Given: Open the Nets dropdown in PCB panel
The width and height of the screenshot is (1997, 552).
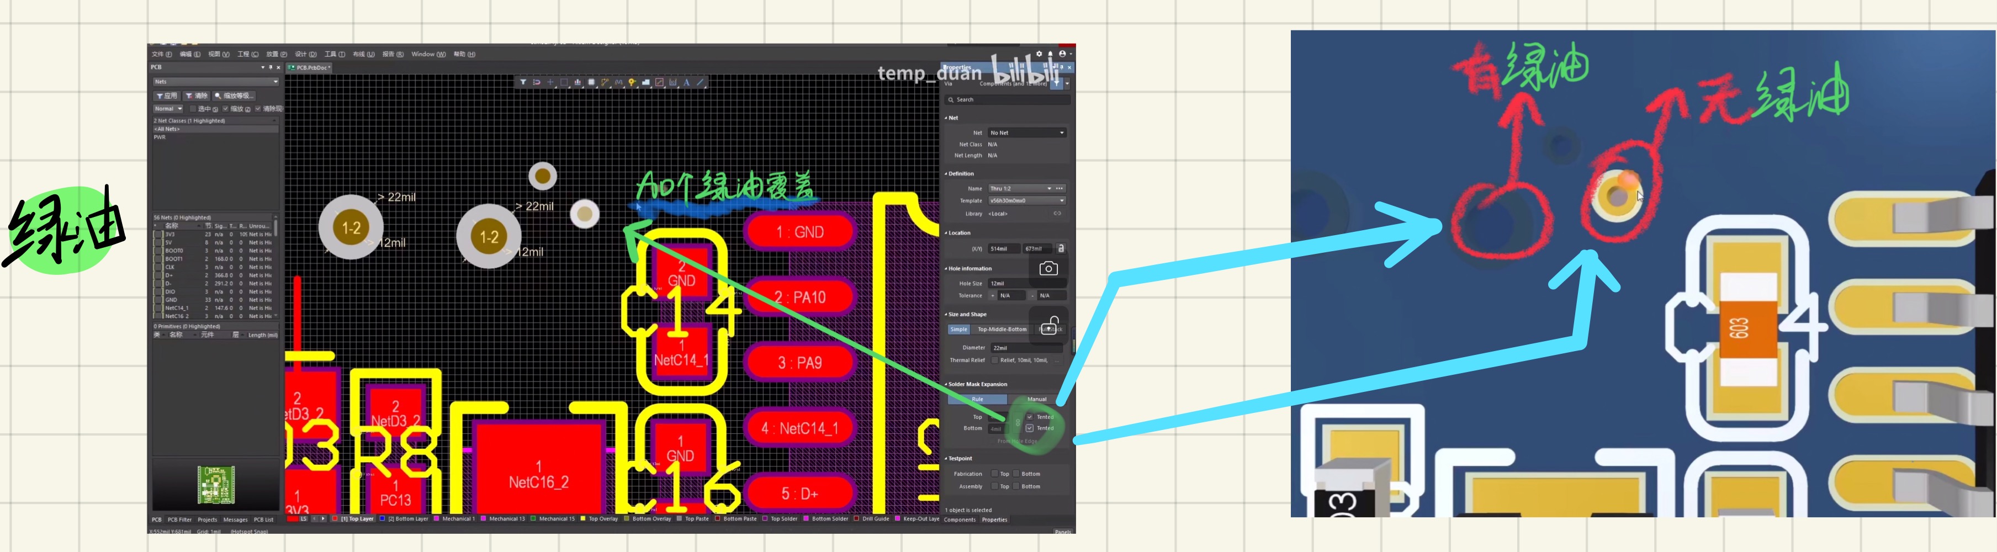Looking at the screenshot, I should pos(216,81).
